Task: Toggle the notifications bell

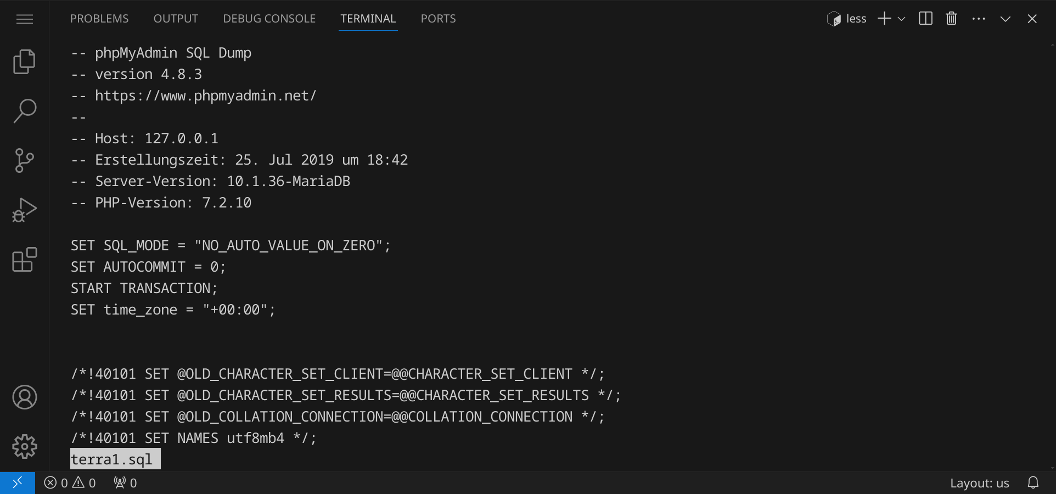Action: click(1033, 483)
